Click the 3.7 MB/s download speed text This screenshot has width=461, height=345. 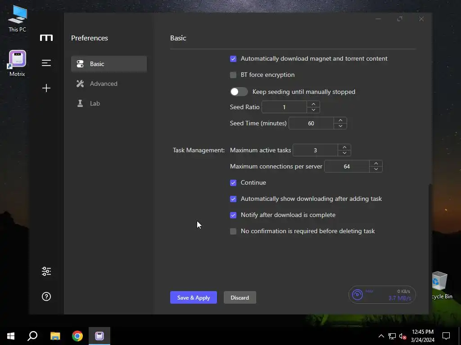pyautogui.click(x=400, y=298)
